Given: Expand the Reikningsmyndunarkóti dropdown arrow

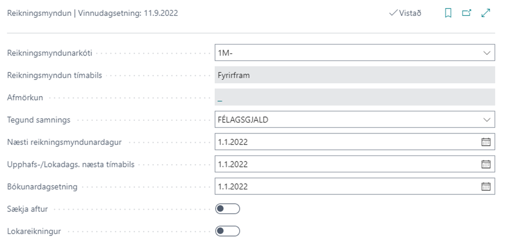Looking at the screenshot, I should (x=486, y=53).
